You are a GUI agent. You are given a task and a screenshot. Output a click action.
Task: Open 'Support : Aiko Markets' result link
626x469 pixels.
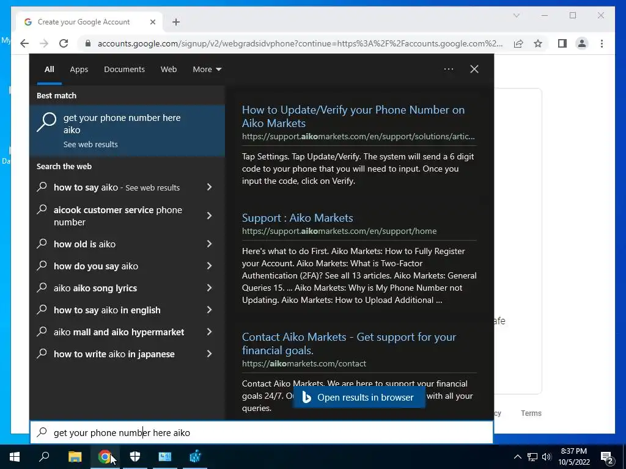click(x=298, y=218)
